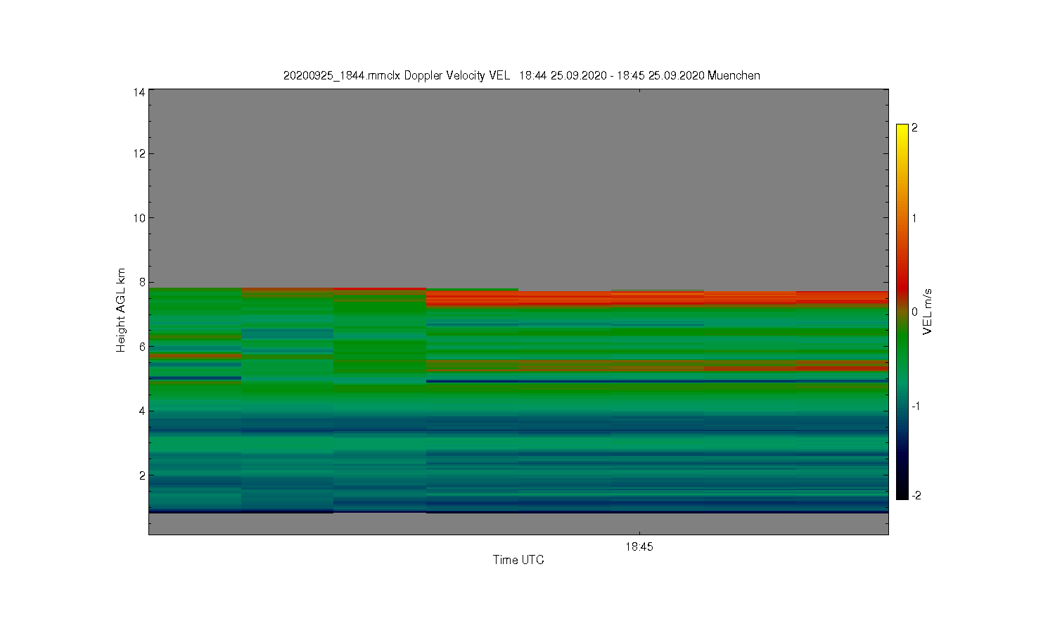Click the 18:45 time tick label
The height and width of the screenshot is (633, 1055).
[x=639, y=546]
